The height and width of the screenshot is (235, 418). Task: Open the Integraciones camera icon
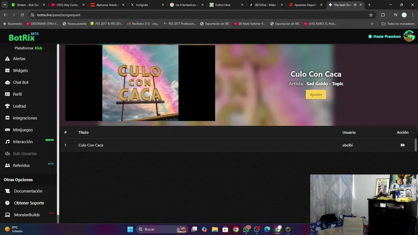pyautogui.click(x=7, y=118)
